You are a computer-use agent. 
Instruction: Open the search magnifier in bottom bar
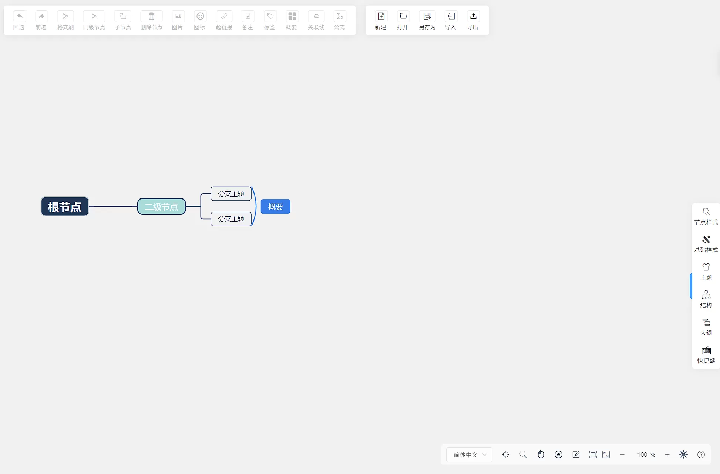tap(523, 454)
